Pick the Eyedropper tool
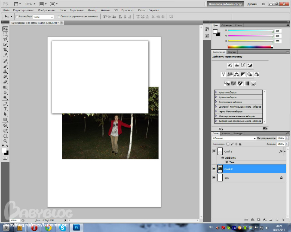This screenshot has height=232, width=291. (x=6, y=55)
